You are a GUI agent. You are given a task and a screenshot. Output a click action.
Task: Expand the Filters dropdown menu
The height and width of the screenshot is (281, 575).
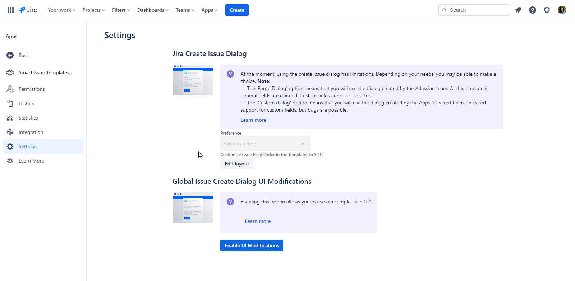(121, 10)
